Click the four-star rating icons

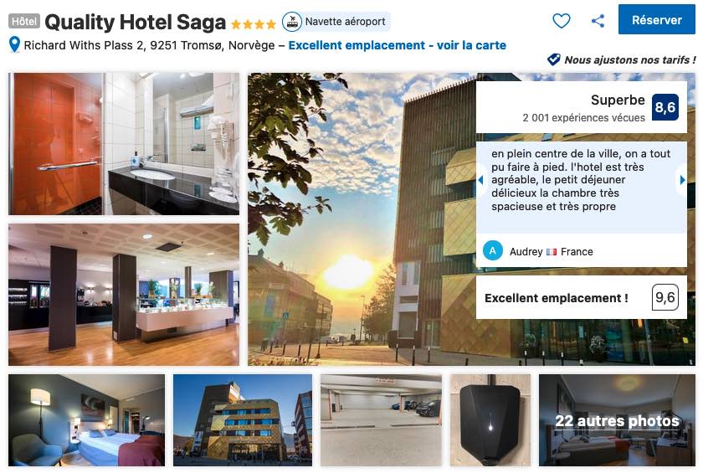[x=254, y=24]
